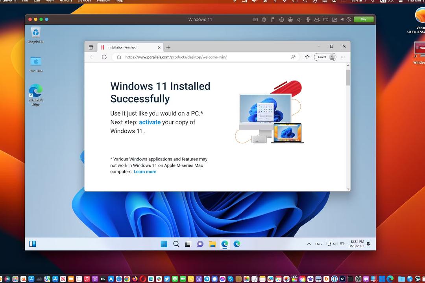Follow the 'activate' link

[150, 122]
